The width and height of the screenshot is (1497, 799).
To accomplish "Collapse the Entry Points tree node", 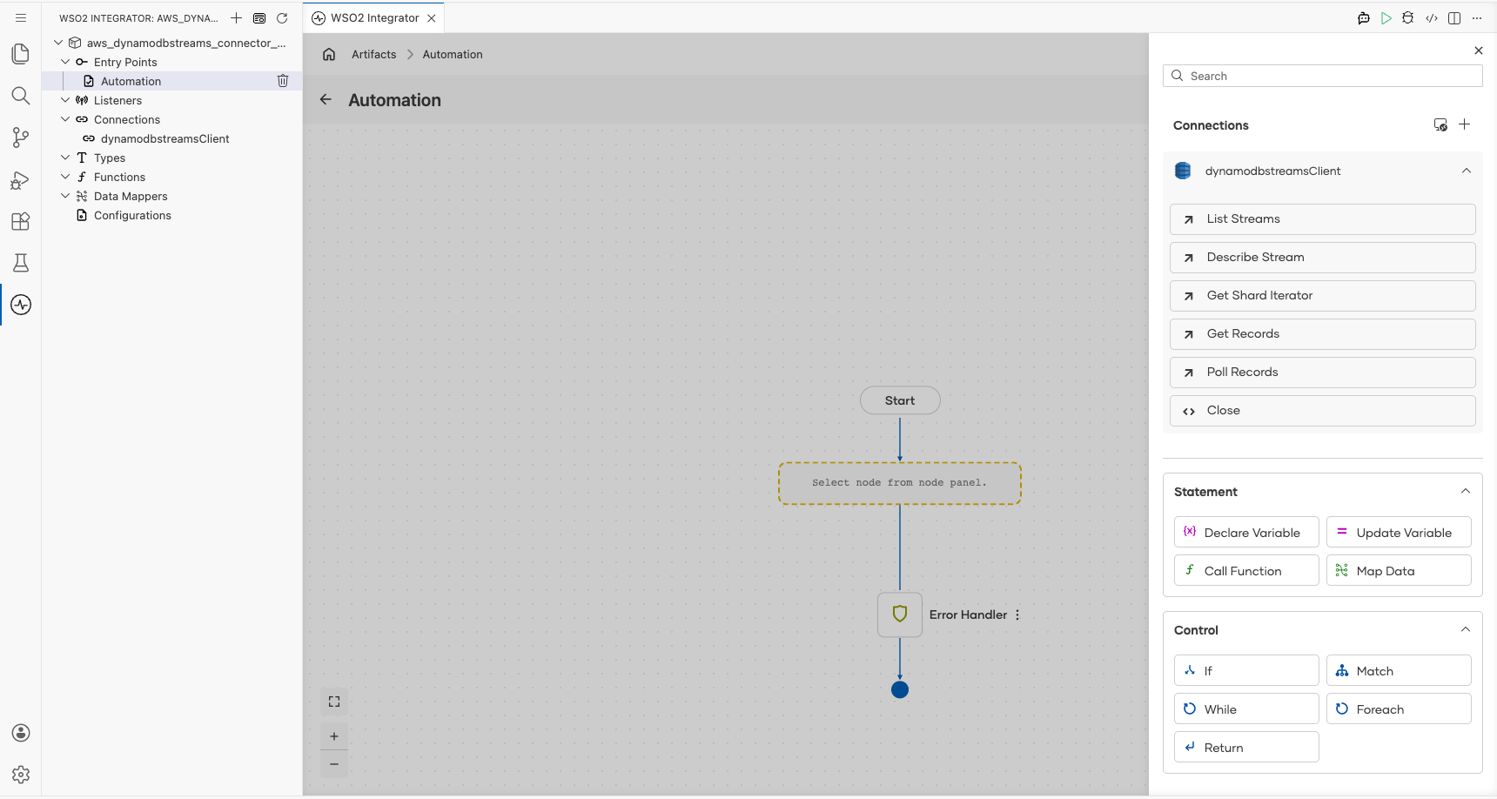I will 65,62.
